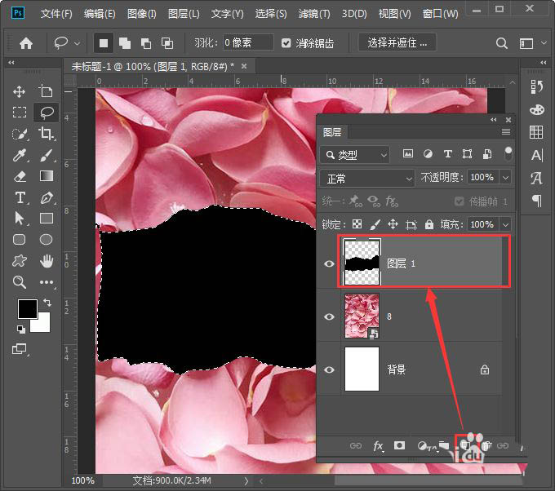Select the Horizontal Type tool
Screen dimensions: 555x491
click(20, 197)
